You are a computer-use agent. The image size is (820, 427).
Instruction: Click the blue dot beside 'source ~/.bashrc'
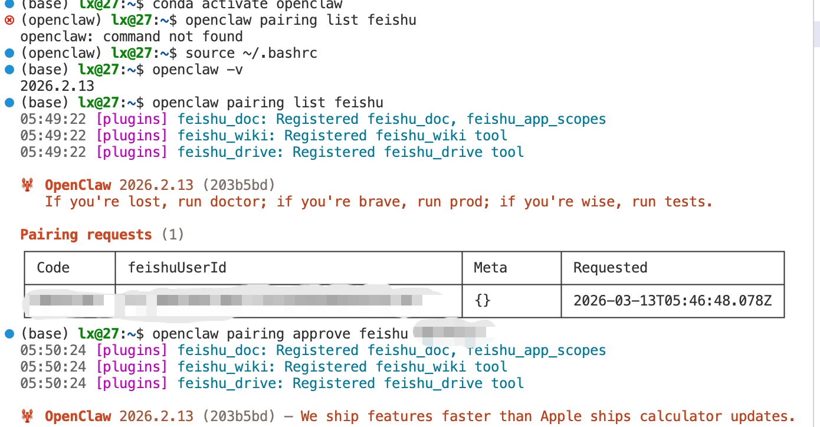tap(9, 53)
